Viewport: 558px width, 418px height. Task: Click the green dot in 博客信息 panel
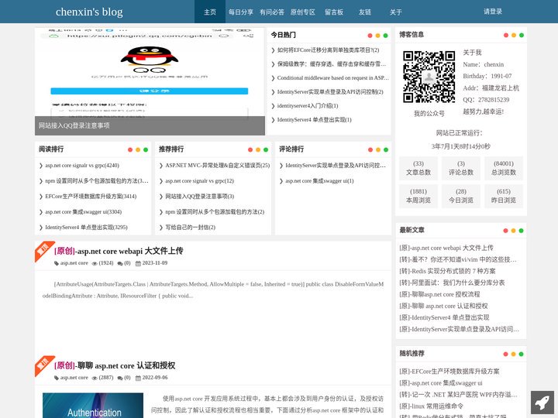[522, 35]
